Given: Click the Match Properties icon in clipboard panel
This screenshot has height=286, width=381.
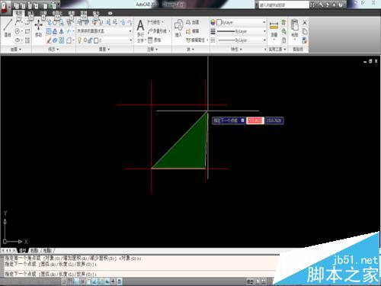Looking at the screenshot, I should [x=305, y=40].
